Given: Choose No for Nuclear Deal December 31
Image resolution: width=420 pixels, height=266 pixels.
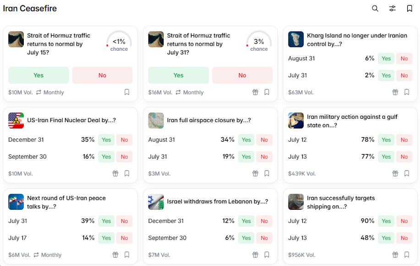Looking at the screenshot, I should point(124,140).
